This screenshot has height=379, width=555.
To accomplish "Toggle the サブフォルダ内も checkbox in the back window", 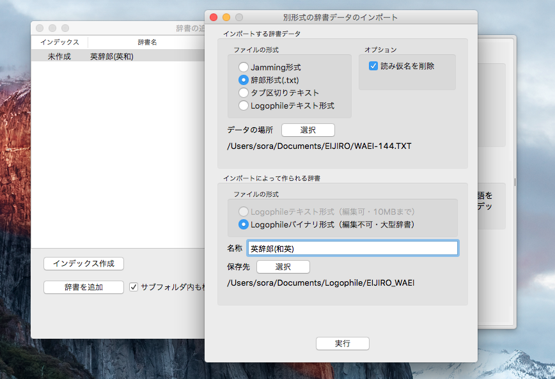I will (134, 287).
